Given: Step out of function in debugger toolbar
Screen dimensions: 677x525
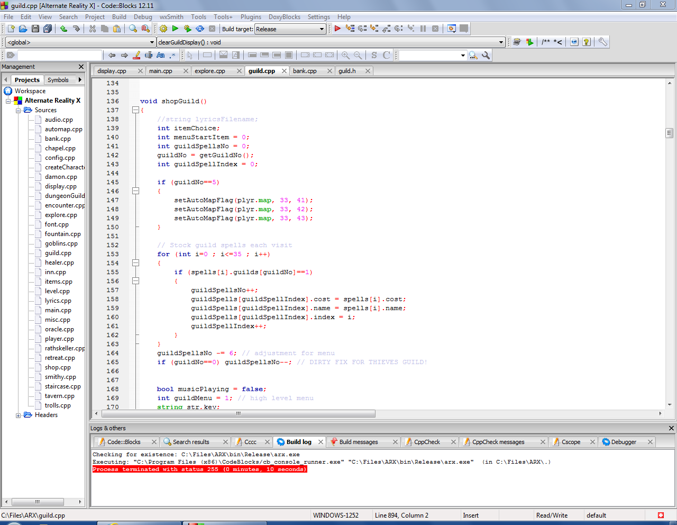Looking at the screenshot, I should coord(387,29).
